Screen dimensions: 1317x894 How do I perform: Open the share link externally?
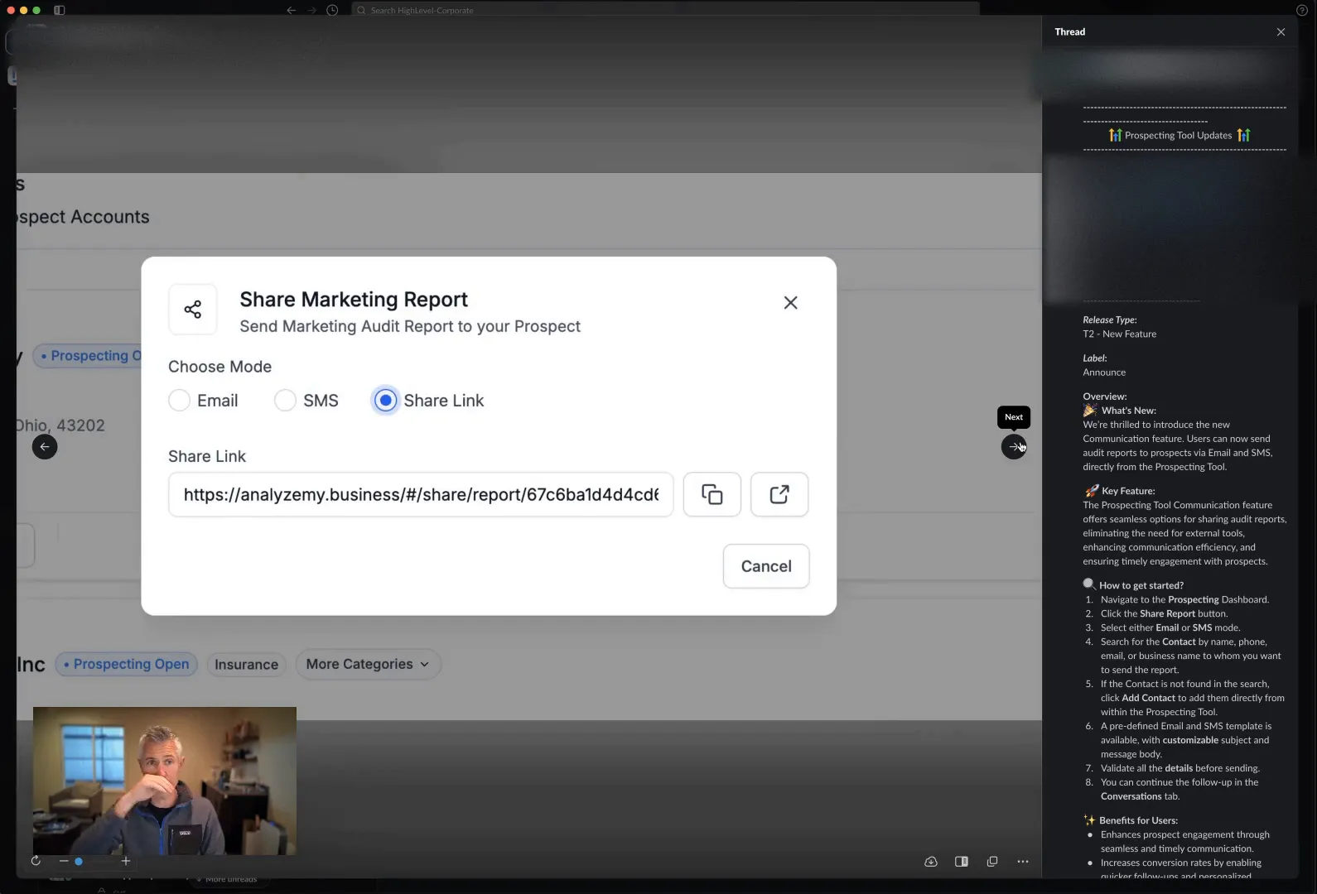tap(779, 494)
